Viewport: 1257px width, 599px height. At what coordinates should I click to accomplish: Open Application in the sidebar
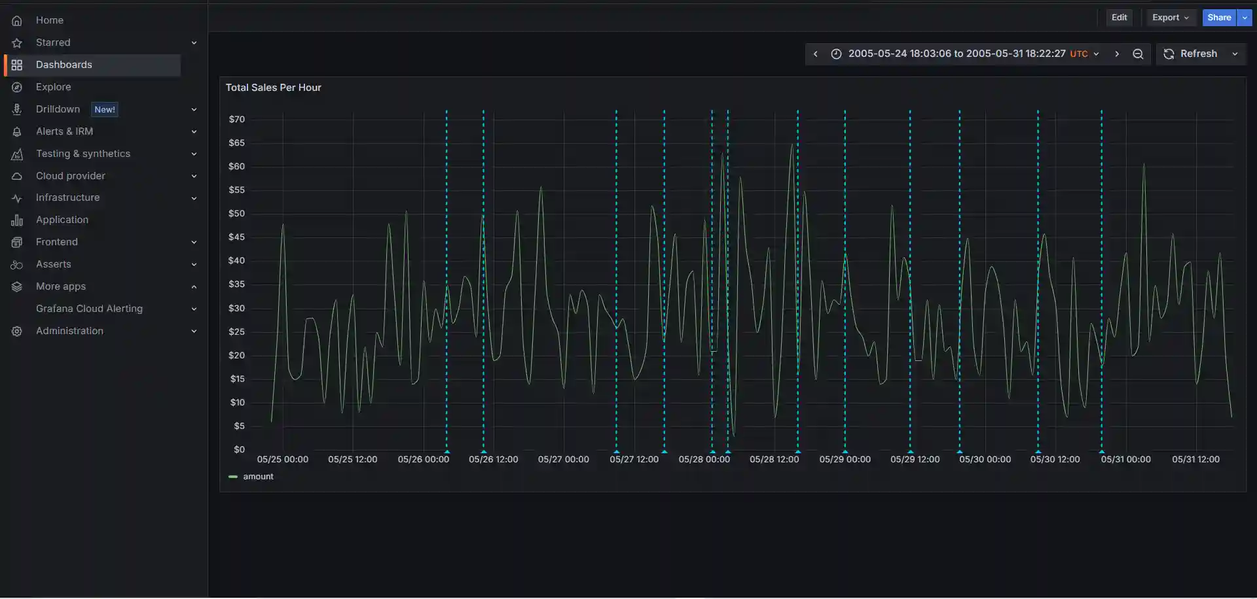62,220
